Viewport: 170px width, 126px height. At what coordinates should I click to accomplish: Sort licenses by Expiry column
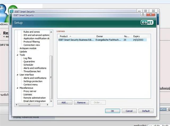(x=139, y=36)
